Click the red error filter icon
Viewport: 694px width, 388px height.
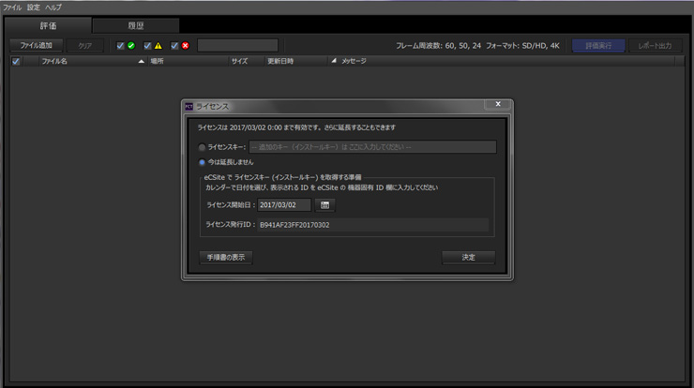[186, 45]
